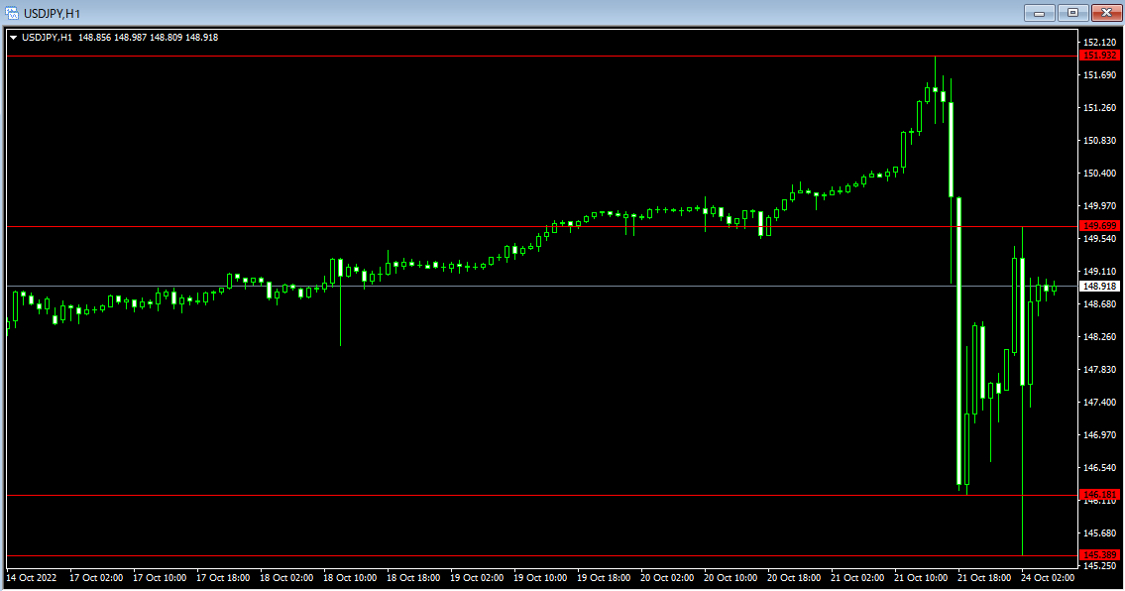
Task: Click the 18 Oct 10:00 time label
Action: coord(350,578)
